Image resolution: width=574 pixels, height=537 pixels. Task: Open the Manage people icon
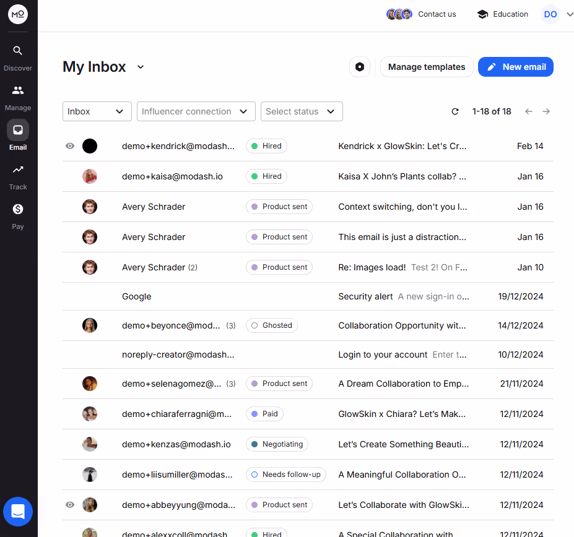coord(18,90)
